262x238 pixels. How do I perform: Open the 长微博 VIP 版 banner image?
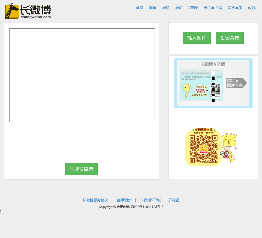coord(213,83)
